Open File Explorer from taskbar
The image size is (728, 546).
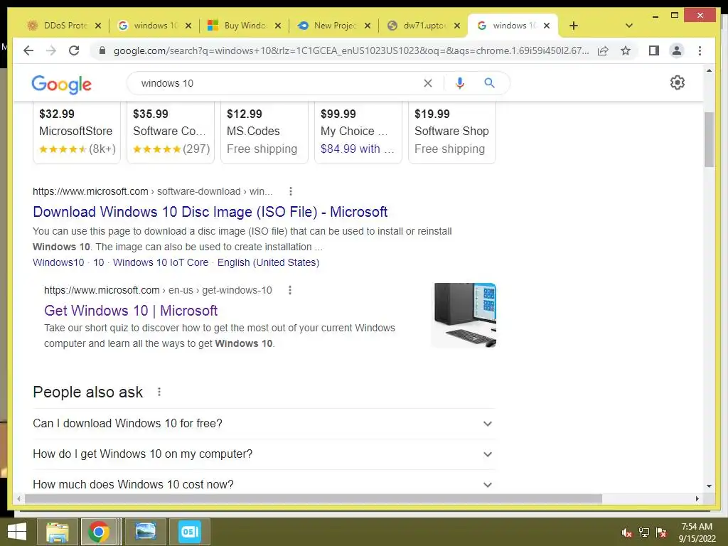coord(57,532)
